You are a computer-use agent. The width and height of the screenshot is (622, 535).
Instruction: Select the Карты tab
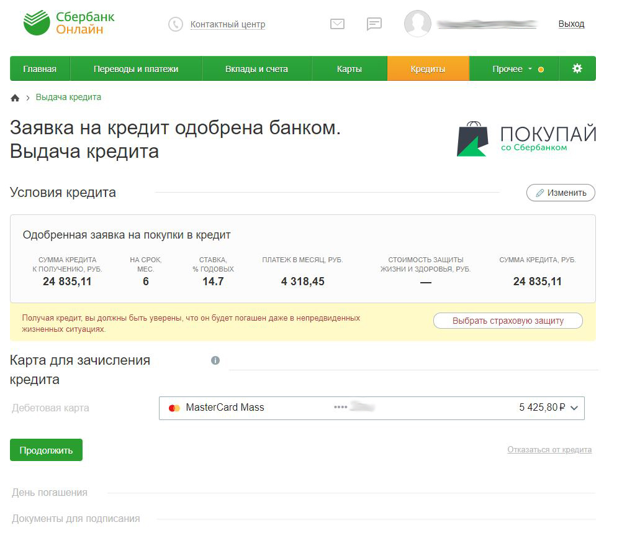(349, 69)
